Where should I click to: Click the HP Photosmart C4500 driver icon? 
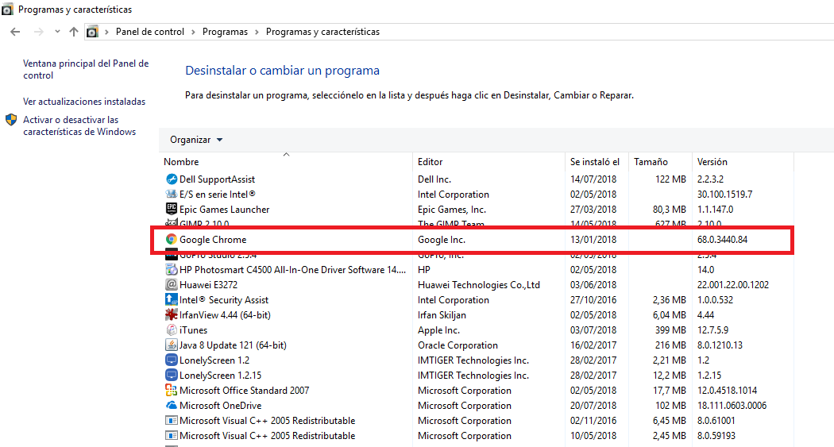tap(171, 269)
